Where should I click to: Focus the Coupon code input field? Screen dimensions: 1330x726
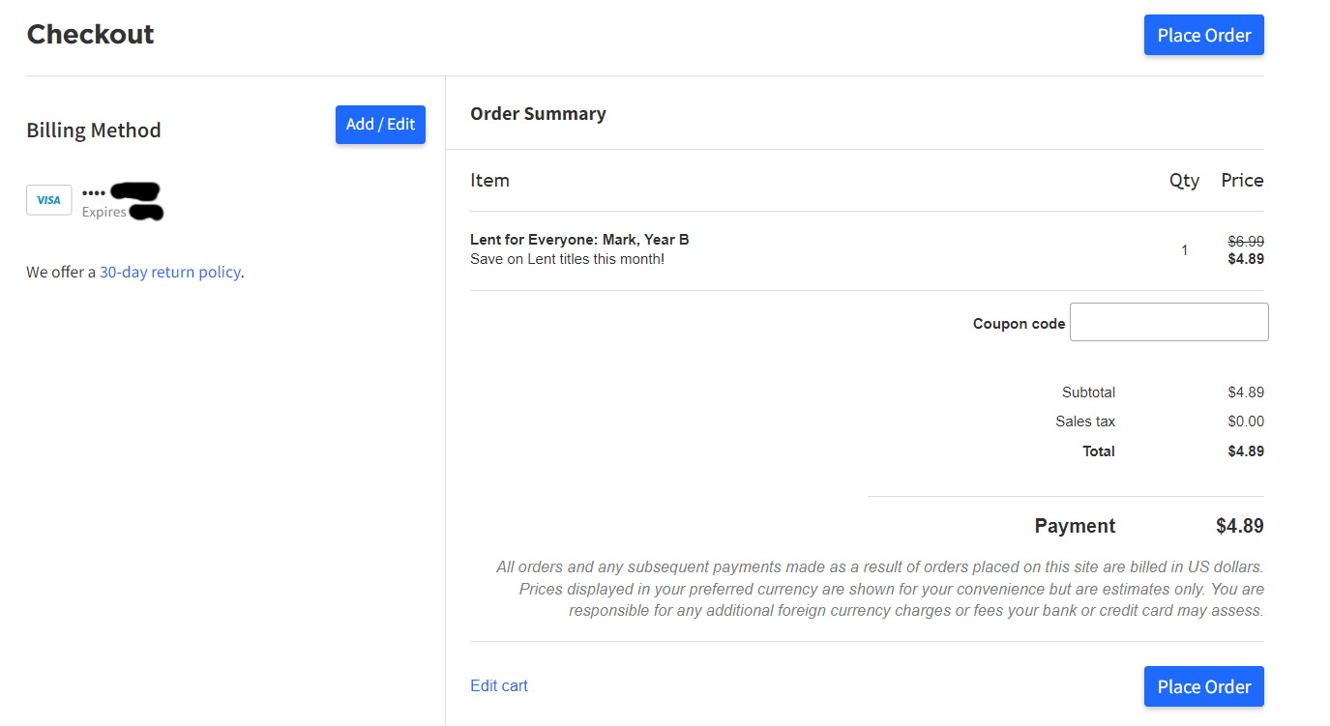coord(1168,322)
